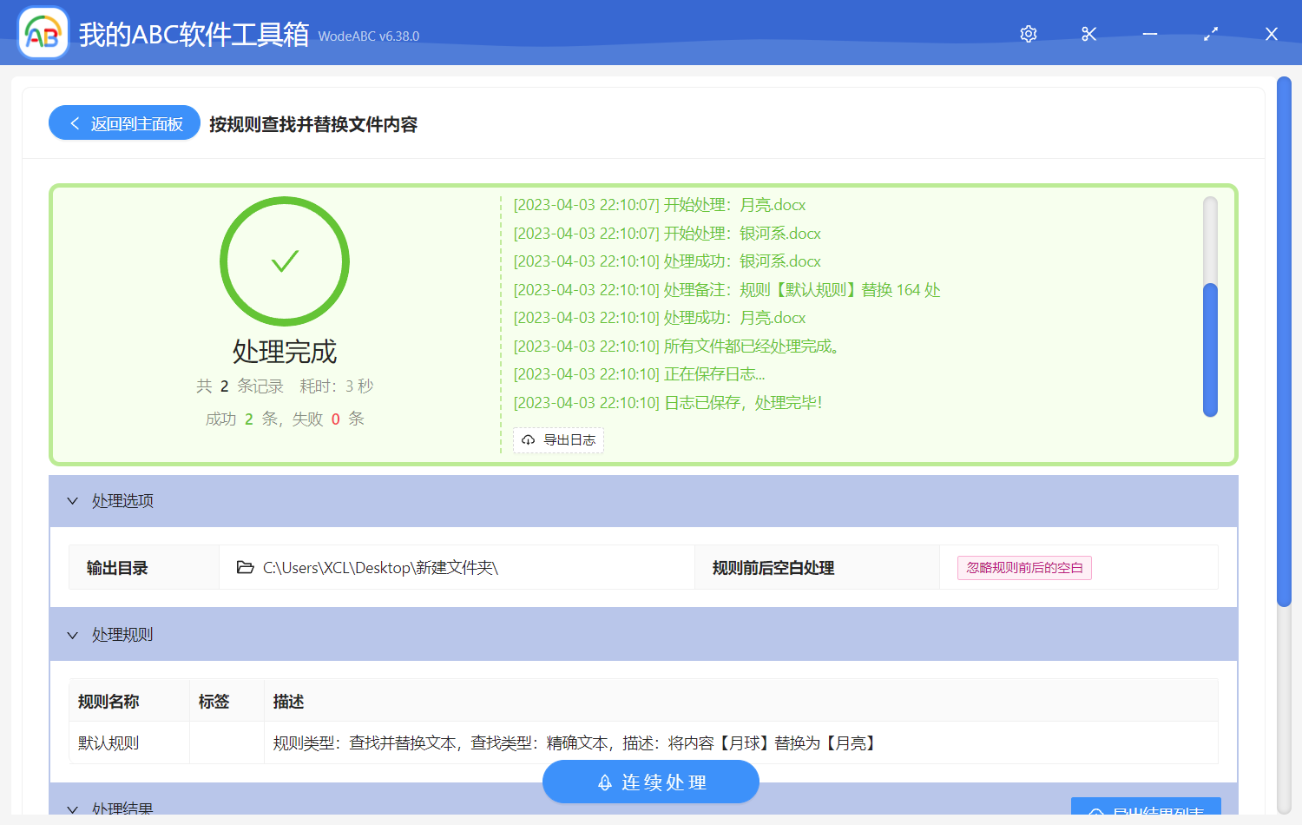Click the log panel scrollbar thumb

[1210, 349]
